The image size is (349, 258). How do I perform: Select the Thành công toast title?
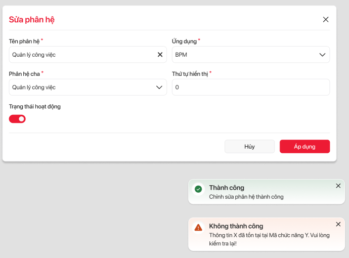[227, 188]
